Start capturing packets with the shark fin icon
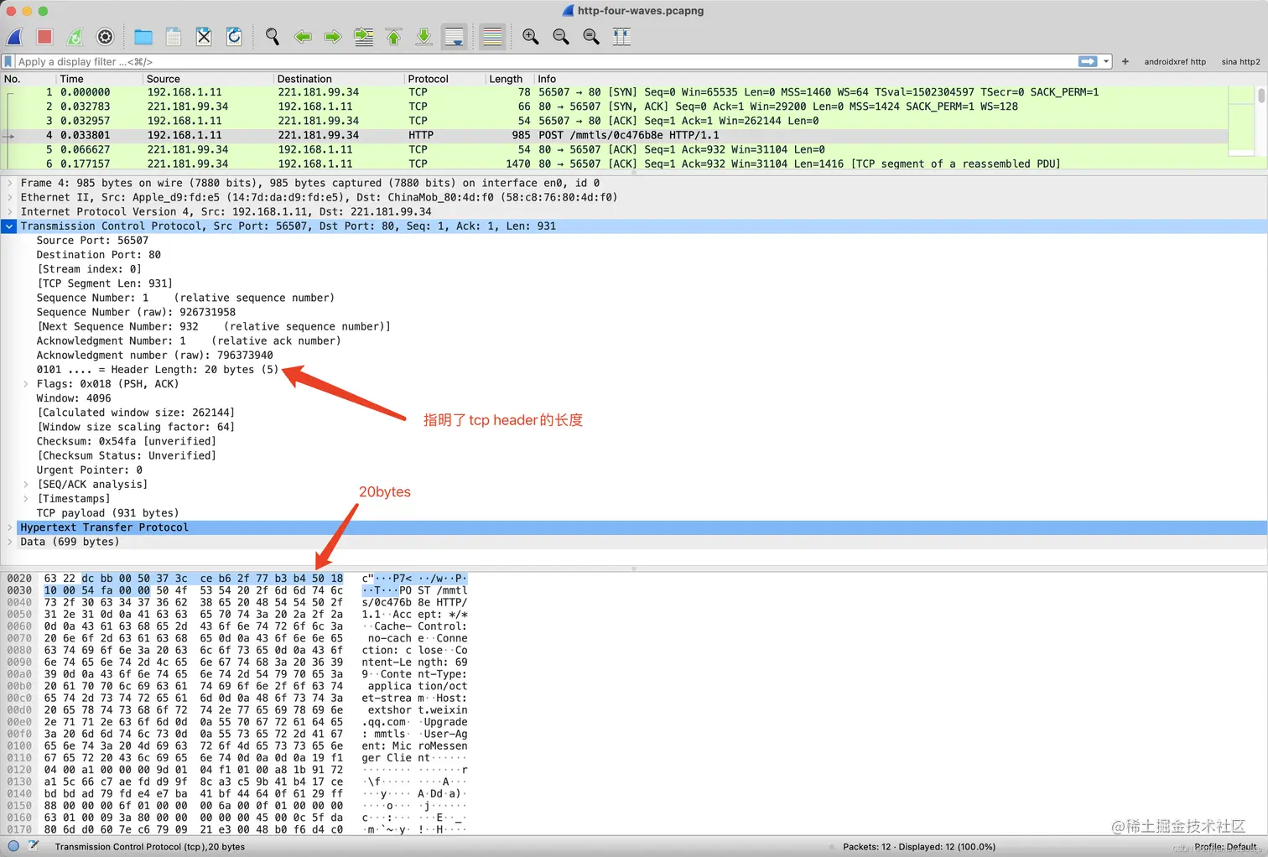The image size is (1268, 857). click(x=14, y=37)
